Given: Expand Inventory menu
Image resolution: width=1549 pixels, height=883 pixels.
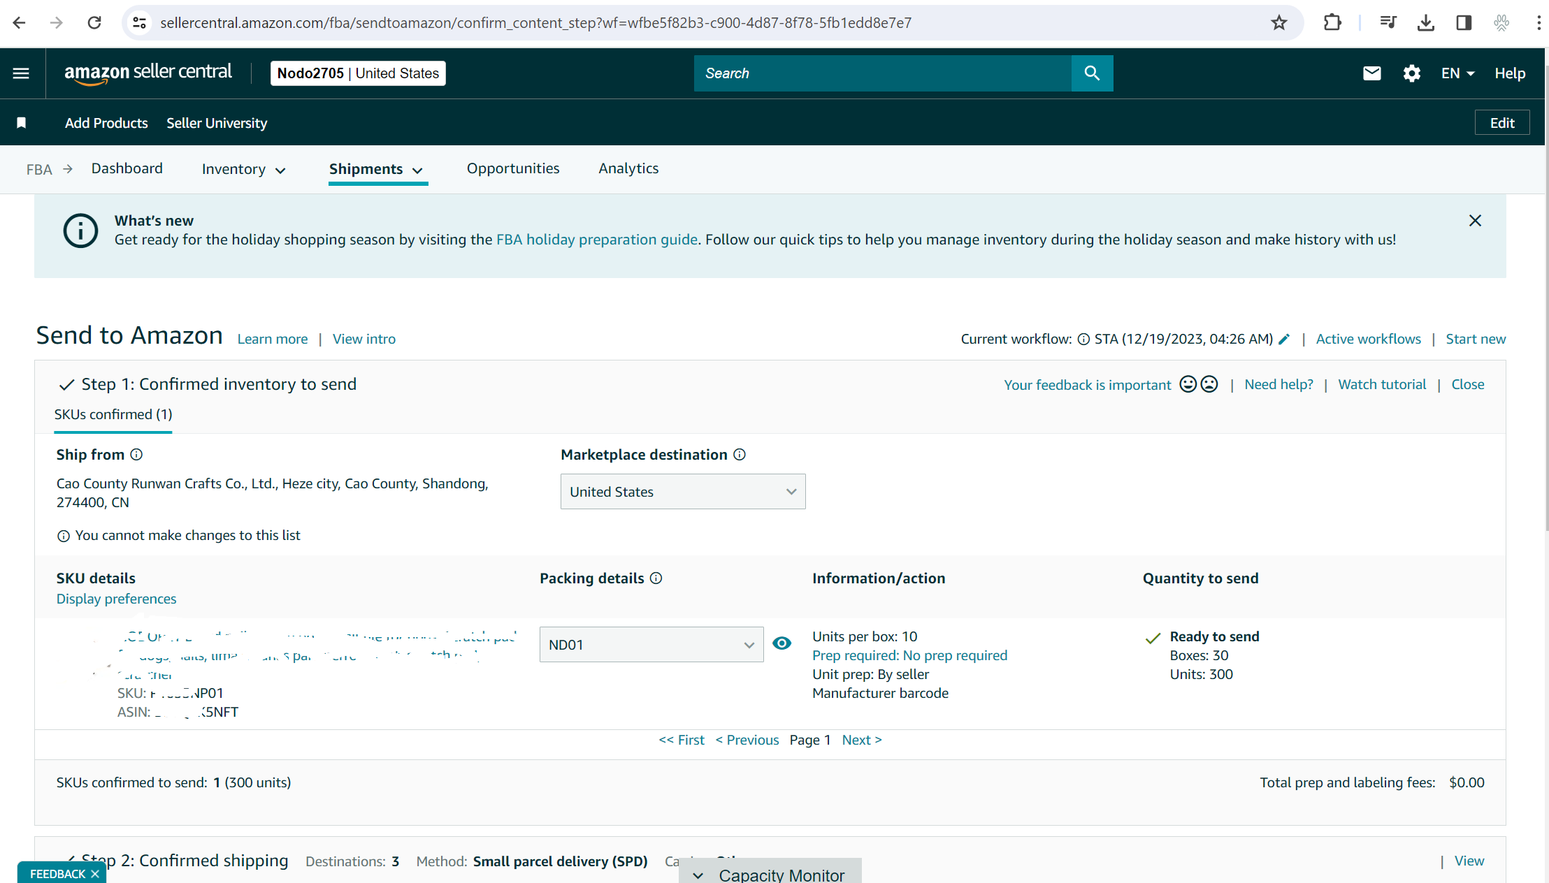Looking at the screenshot, I should coord(243,169).
